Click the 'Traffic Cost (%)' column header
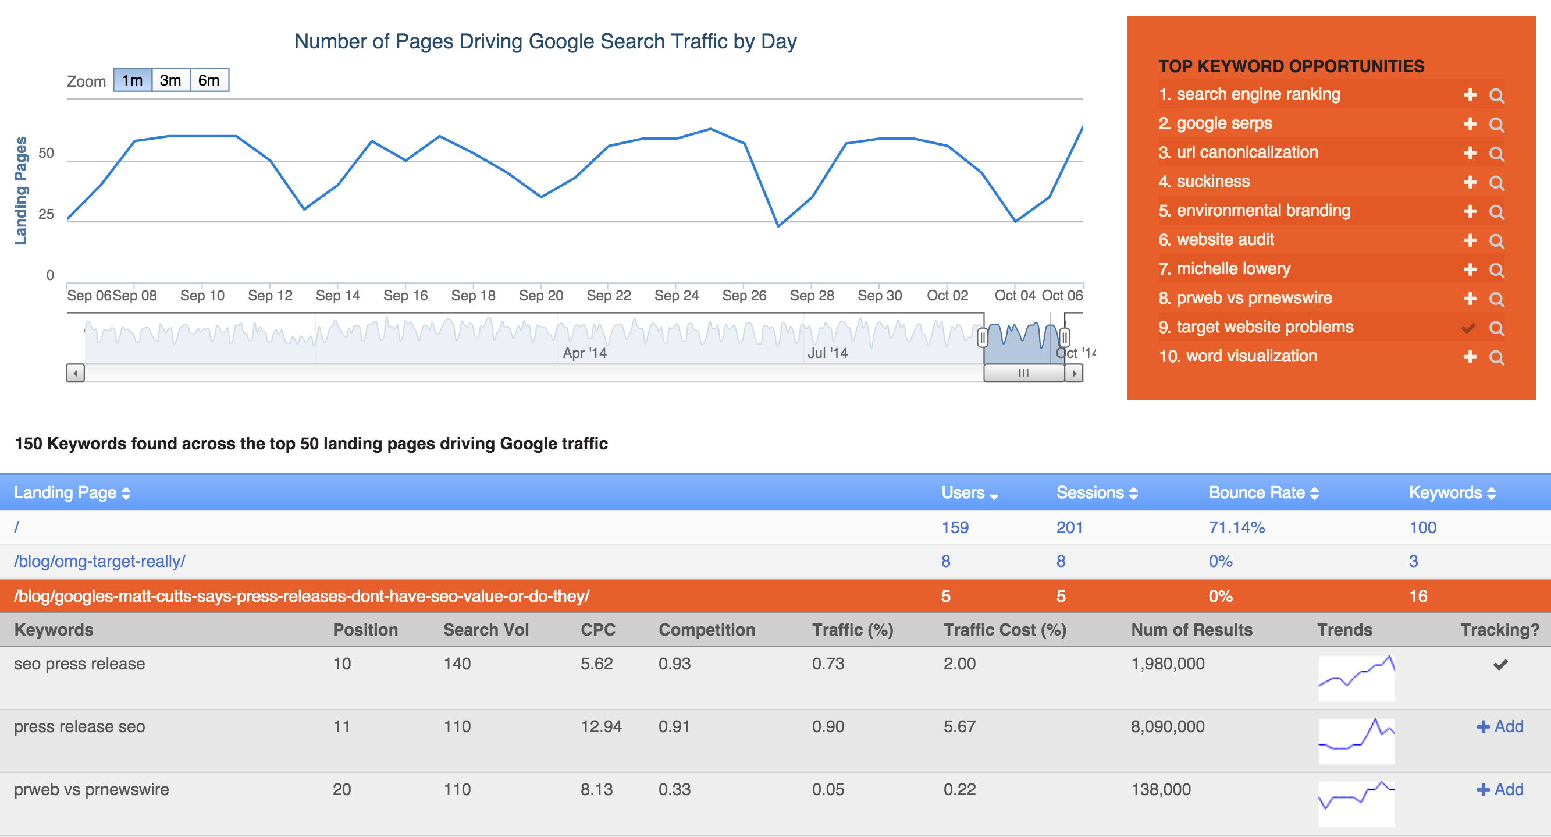 point(1004,630)
